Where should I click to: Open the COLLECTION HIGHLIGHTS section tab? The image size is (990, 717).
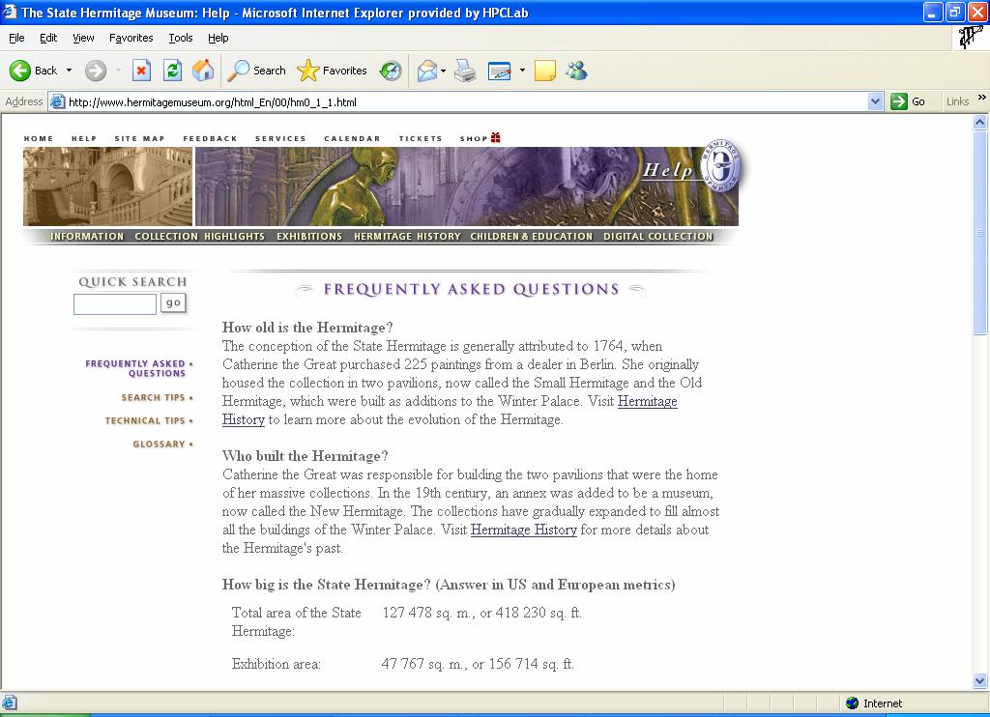[x=199, y=236]
